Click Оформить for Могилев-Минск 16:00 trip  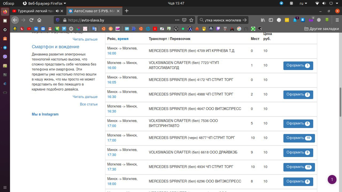tap(298, 66)
